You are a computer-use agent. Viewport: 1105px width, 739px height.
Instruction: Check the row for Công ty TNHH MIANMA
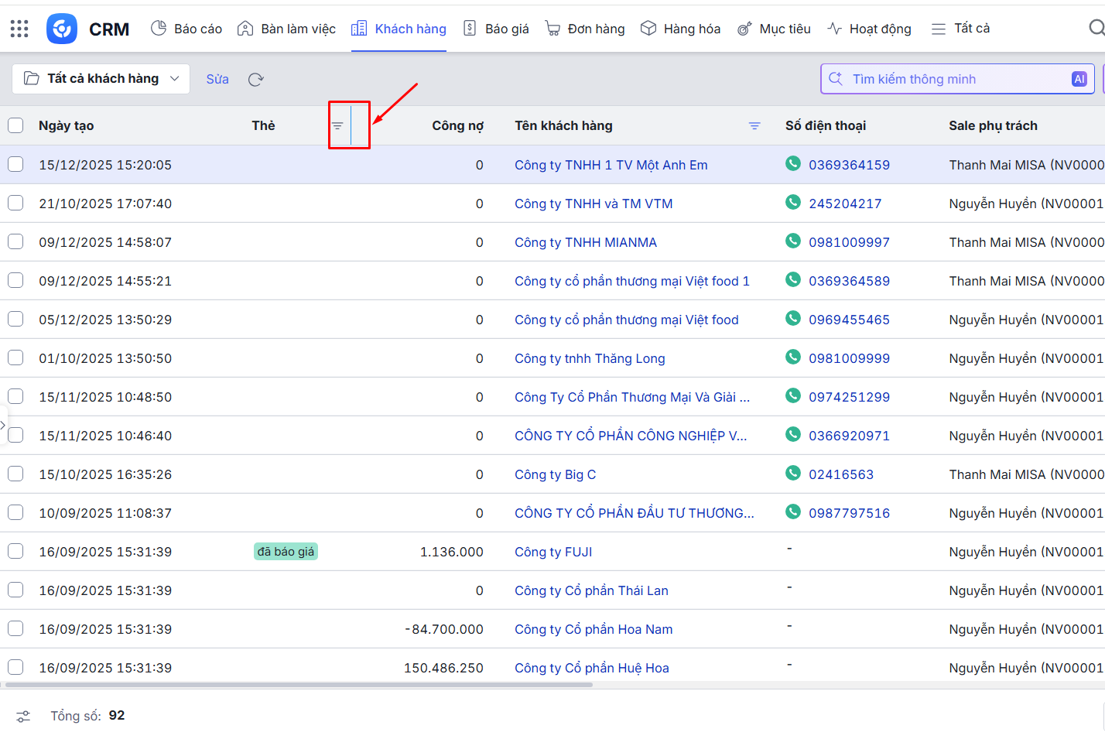(x=15, y=241)
